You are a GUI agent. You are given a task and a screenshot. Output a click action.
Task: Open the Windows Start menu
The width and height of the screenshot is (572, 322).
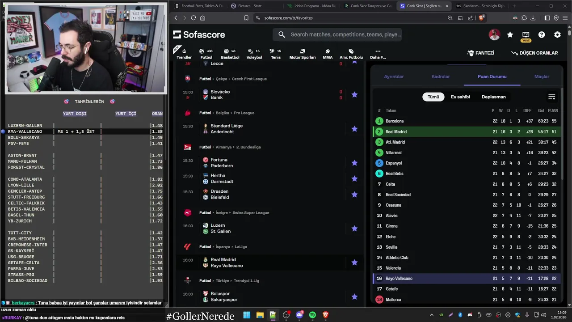[x=247, y=315]
